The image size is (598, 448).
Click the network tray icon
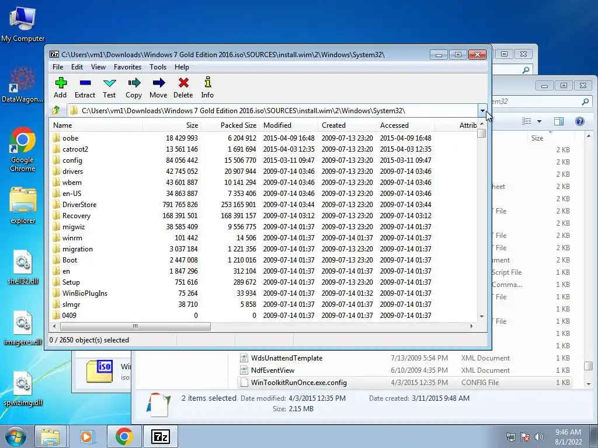pyautogui.click(x=510, y=437)
